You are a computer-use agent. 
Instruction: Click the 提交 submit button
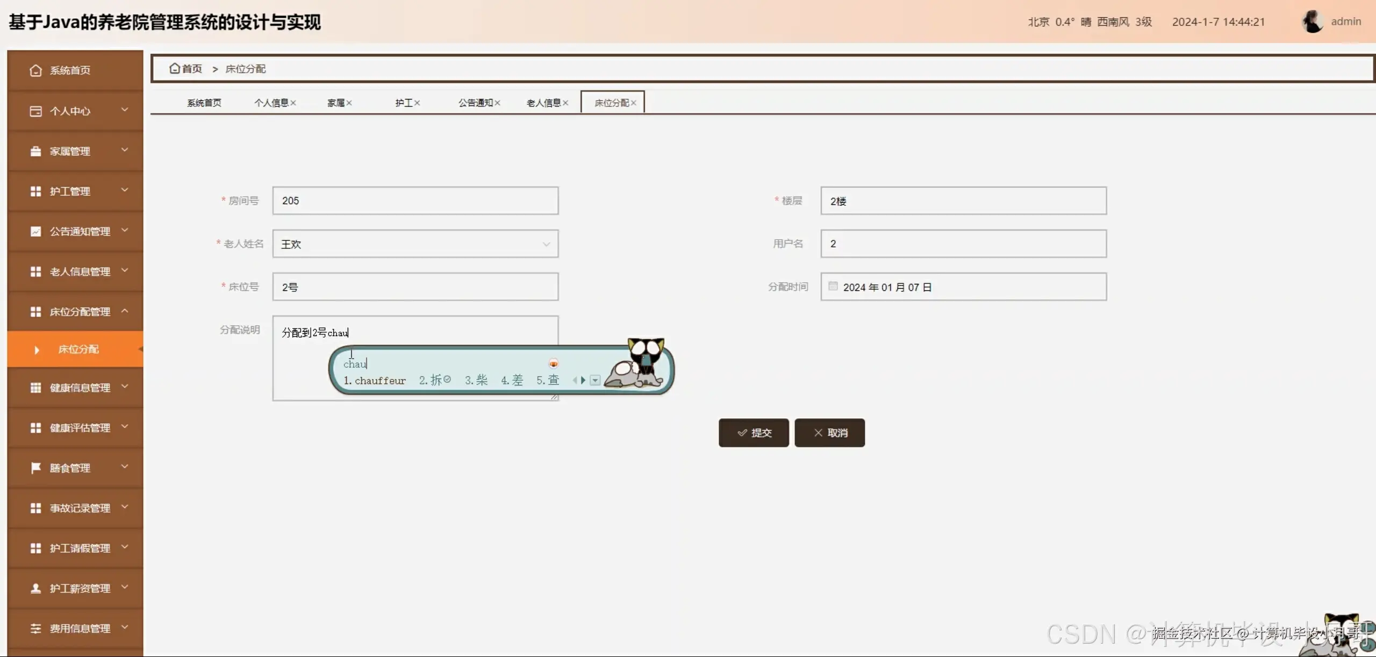[754, 433]
